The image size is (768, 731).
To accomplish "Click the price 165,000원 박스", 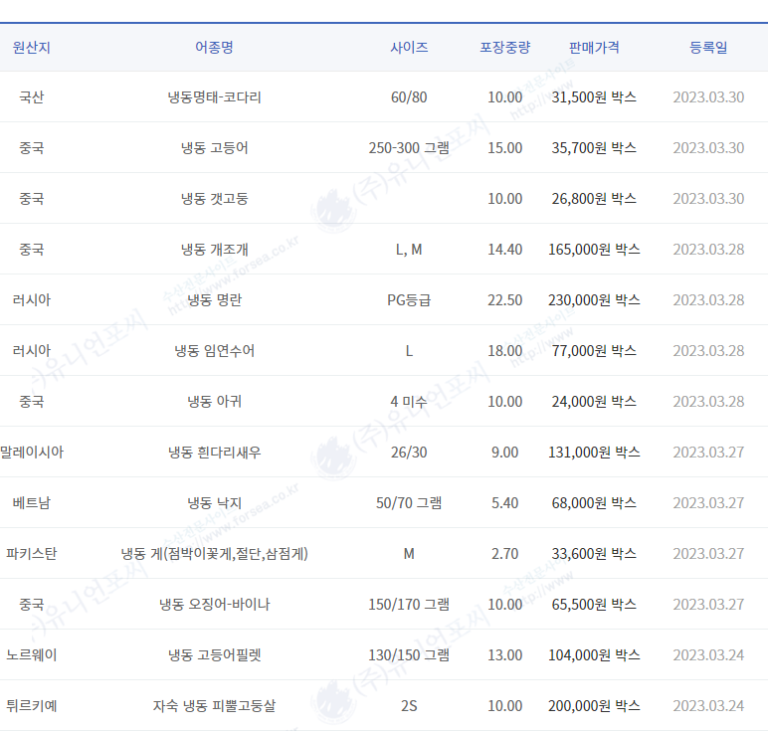I will pyautogui.click(x=594, y=250).
